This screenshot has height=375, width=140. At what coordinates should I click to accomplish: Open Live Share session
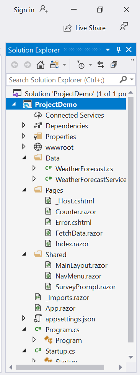pyautogui.click(x=84, y=28)
